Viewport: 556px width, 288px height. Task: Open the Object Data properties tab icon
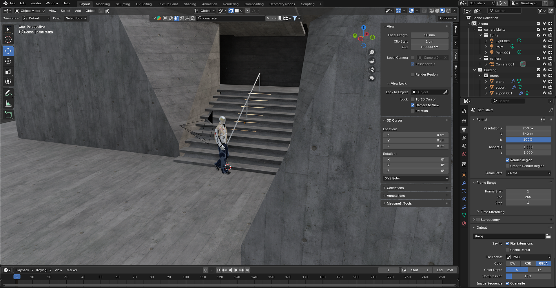(464, 215)
